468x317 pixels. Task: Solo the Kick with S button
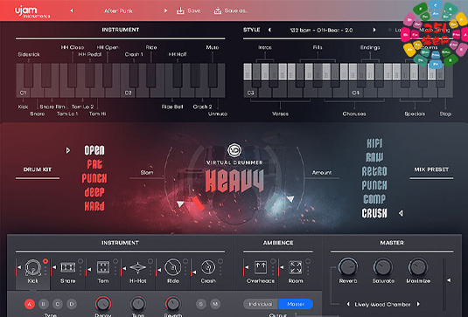click(201, 304)
